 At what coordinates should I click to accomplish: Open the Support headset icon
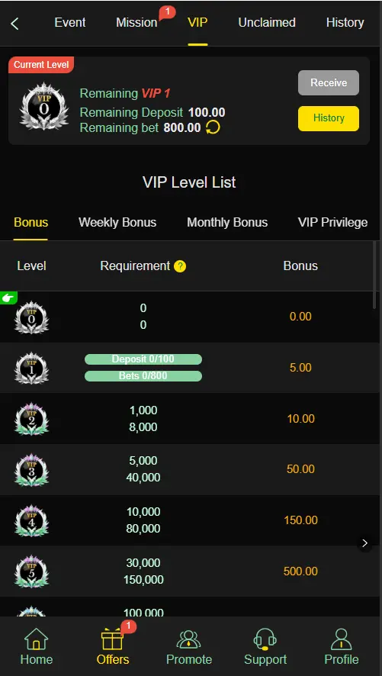click(x=265, y=639)
